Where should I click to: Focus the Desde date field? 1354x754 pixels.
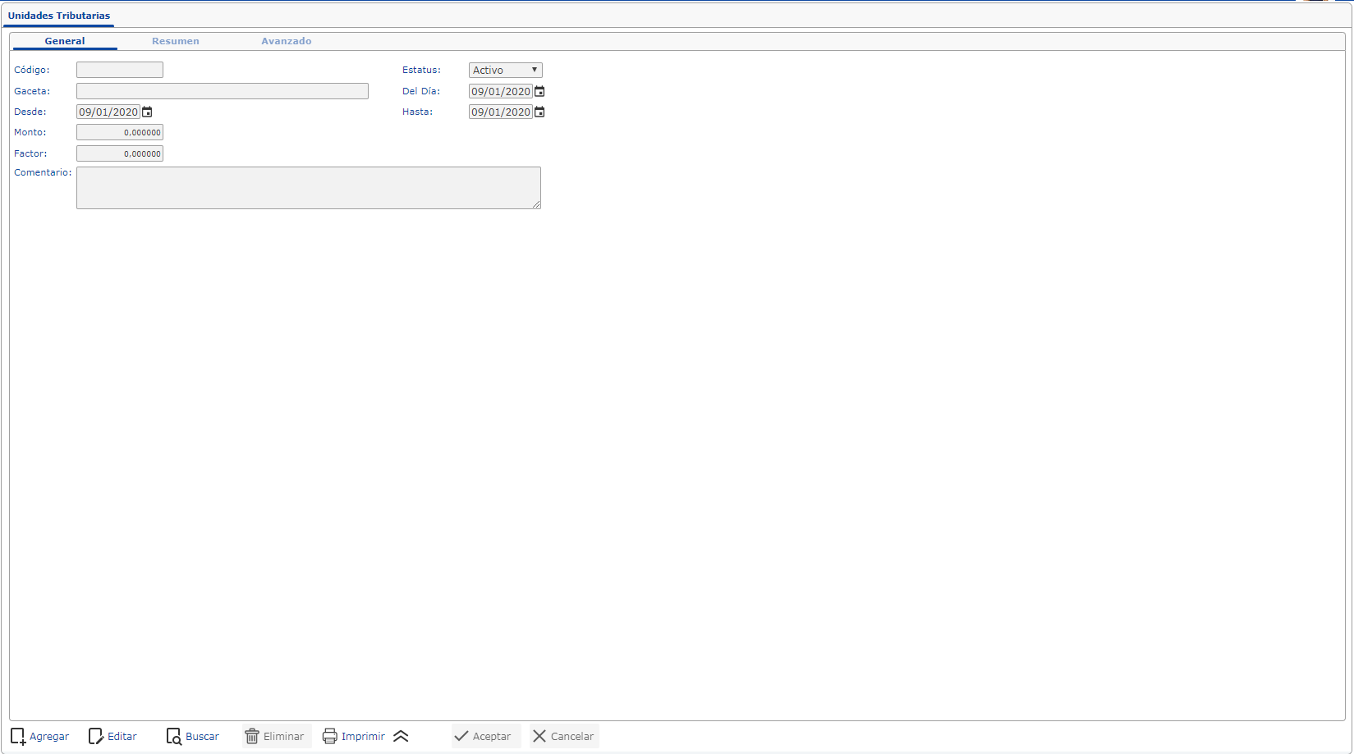(108, 112)
